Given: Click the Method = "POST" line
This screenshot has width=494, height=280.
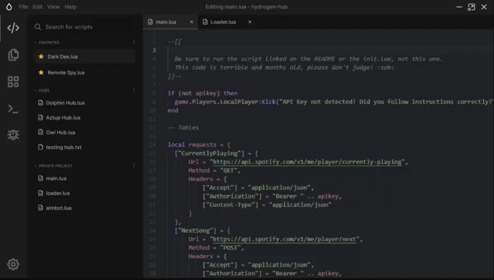Looking at the screenshot, I should click(x=216, y=247).
